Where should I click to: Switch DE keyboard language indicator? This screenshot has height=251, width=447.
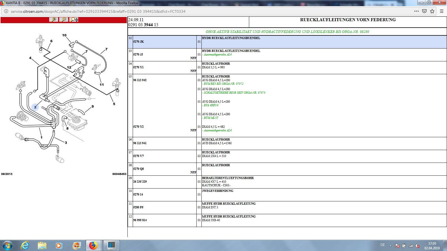[x=382, y=245]
